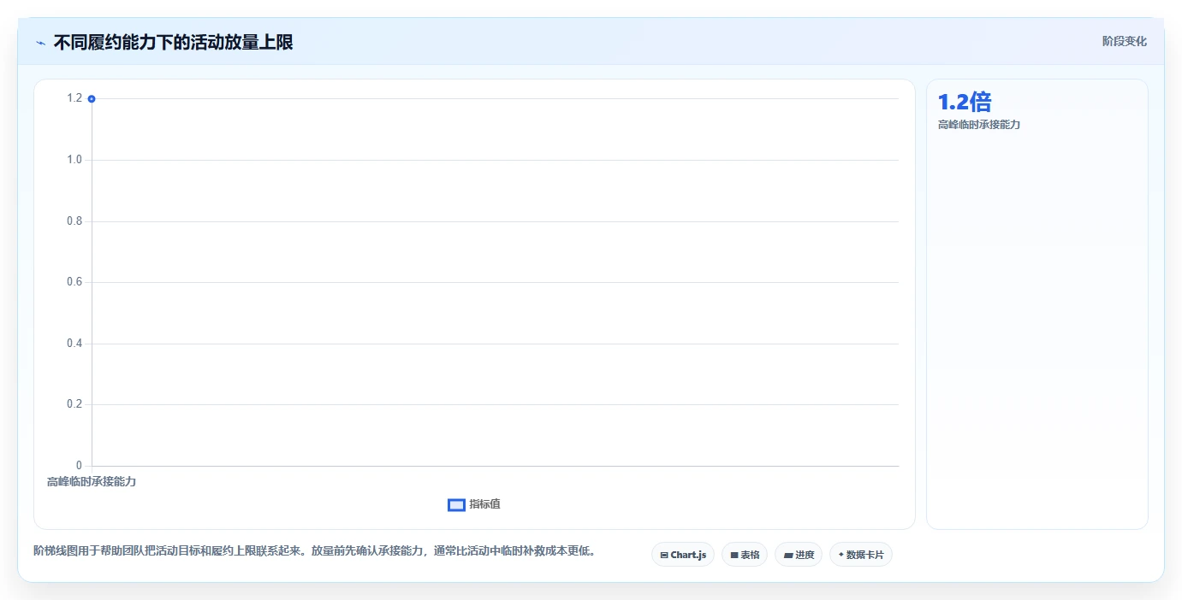Toggle the 指标值 legend item
The width and height of the screenshot is (1182, 600).
[474, 504]
